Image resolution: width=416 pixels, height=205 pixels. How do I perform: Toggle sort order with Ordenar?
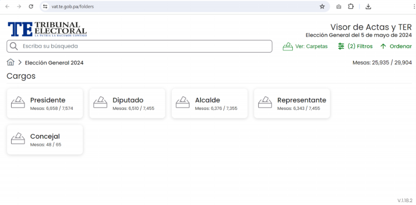396,46
